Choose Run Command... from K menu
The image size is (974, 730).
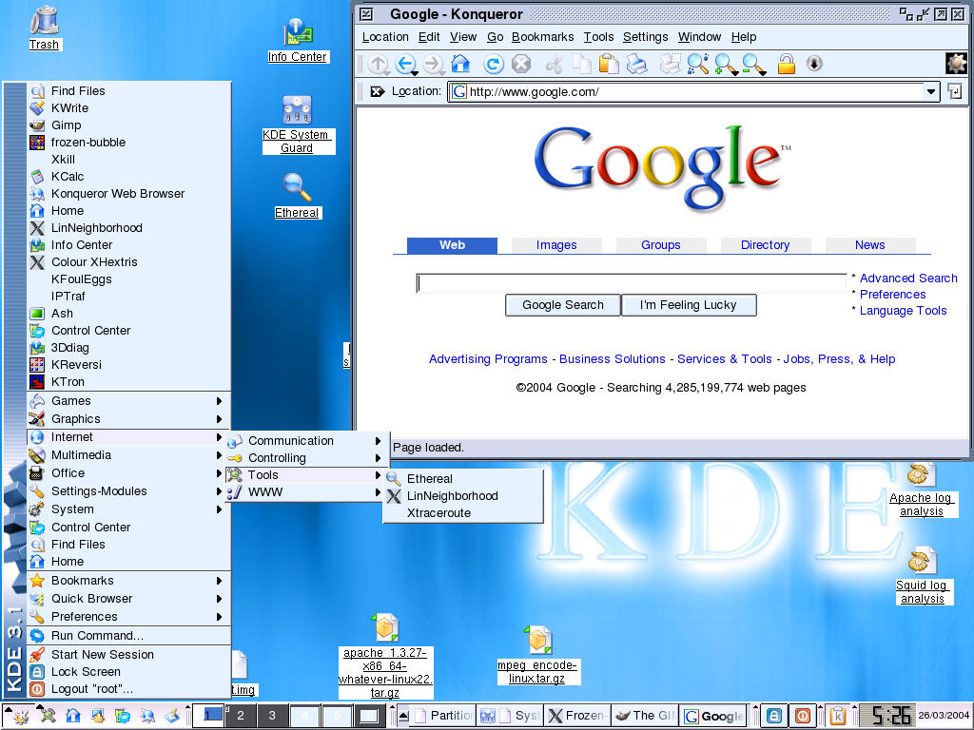pos(128,636)
